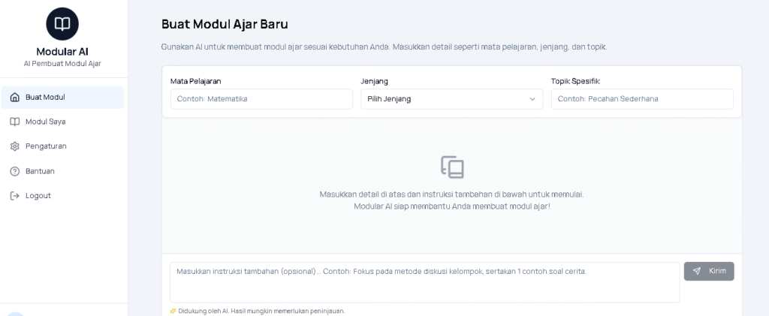Click the Logout text link
Screen dimensions: 769x316
pyautogui.click(x=38, y=196)
